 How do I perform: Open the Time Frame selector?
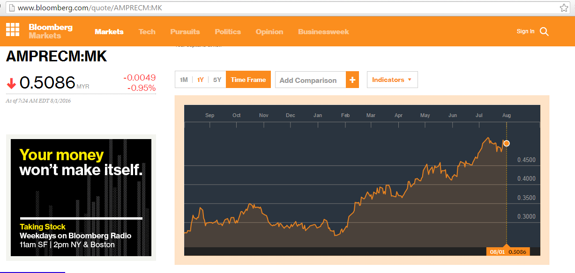pyautogui.click(x=248, y=80)
